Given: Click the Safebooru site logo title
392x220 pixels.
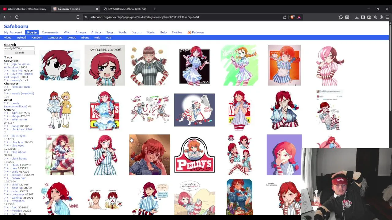Looking at the screenshot, I should (16, 27).
